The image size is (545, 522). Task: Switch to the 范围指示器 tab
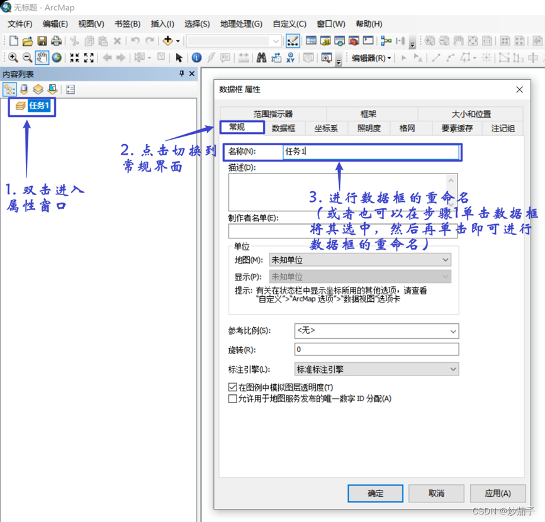(273, 114)
